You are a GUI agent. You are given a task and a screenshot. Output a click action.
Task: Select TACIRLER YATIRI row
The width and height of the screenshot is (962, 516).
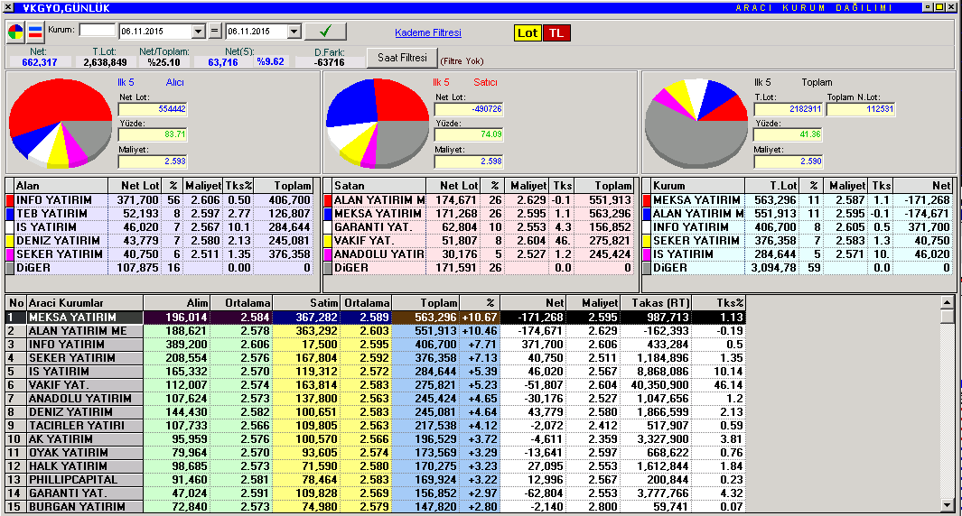tap(376, 425)
